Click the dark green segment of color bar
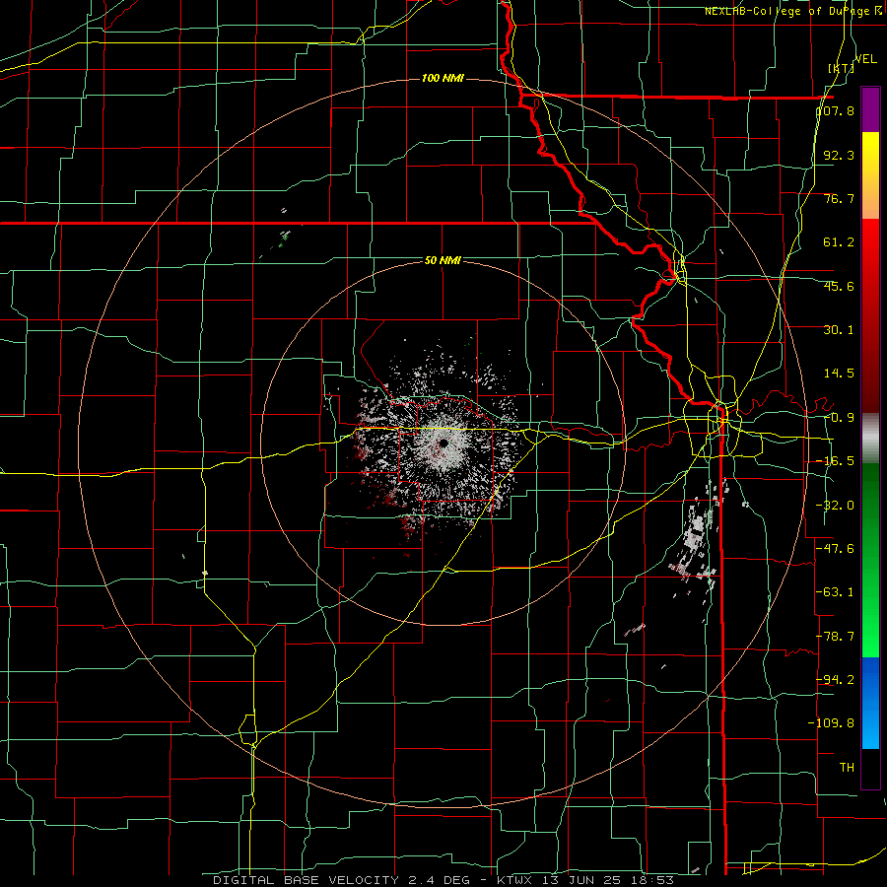The image size is (887, 887). 870,510
